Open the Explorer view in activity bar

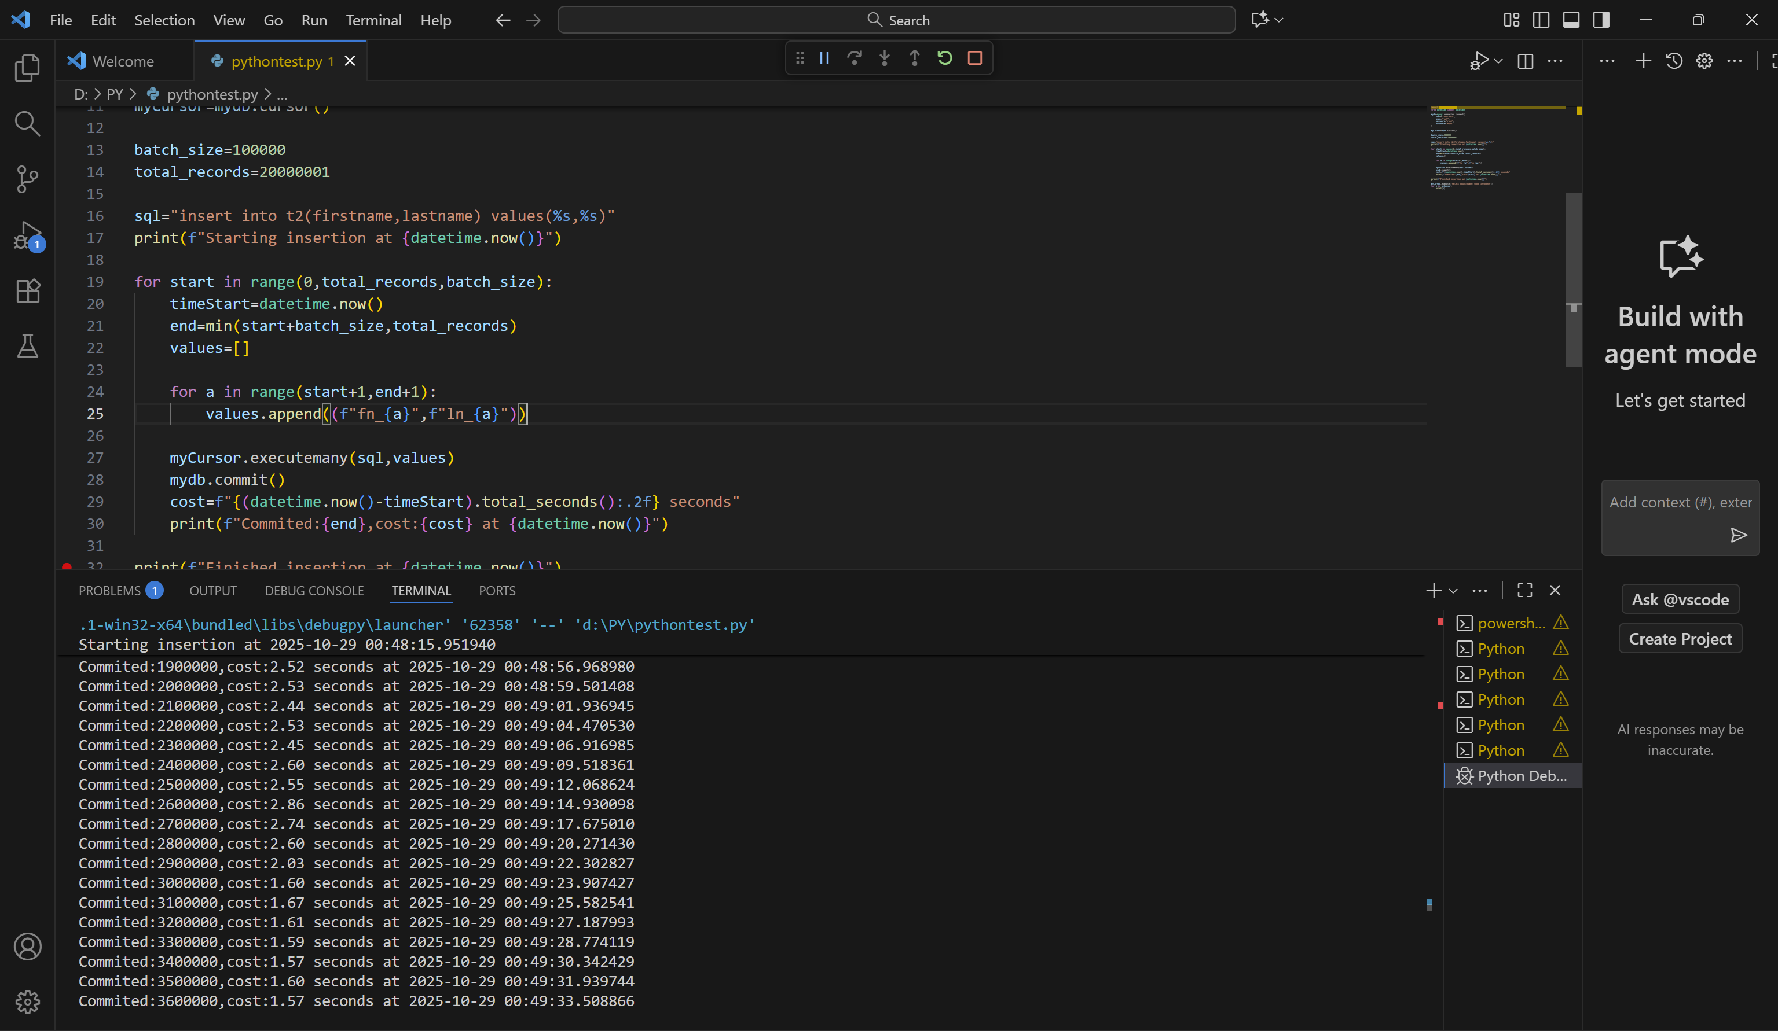coord(28,68)
